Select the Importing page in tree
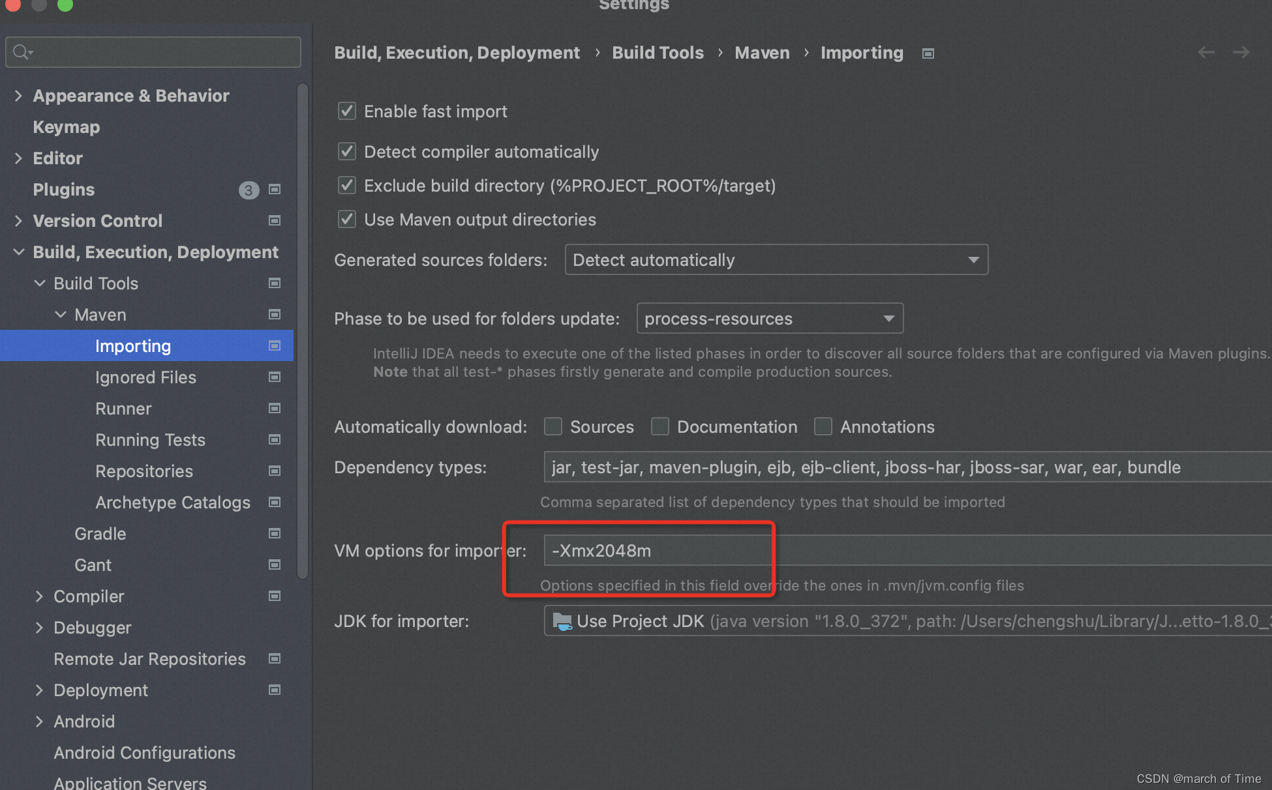This screenshot has height=790, width=1272. (147, 346)
